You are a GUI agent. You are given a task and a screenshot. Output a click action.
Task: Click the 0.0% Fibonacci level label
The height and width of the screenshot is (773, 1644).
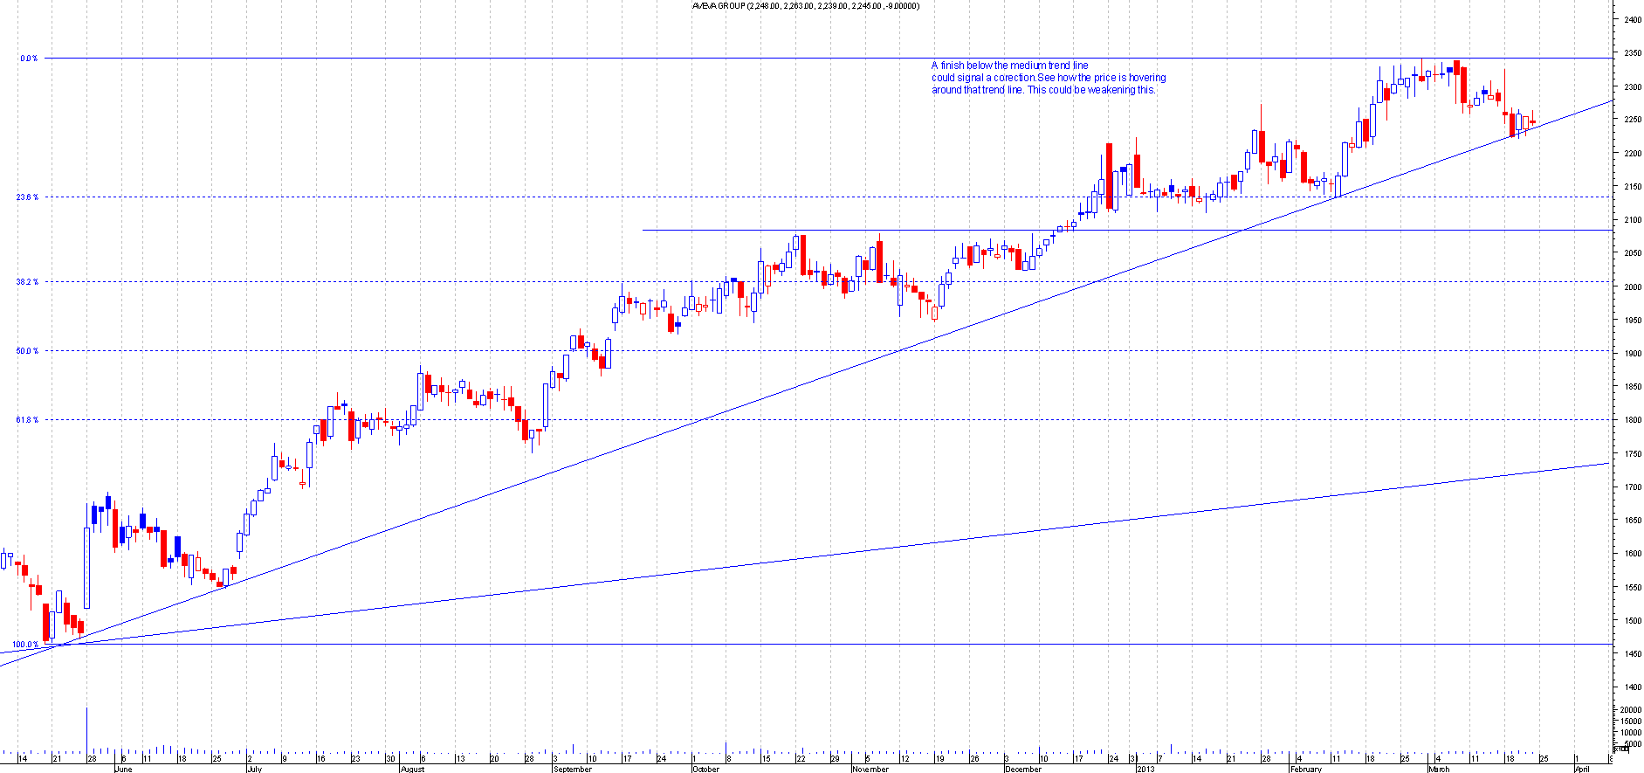29,59
